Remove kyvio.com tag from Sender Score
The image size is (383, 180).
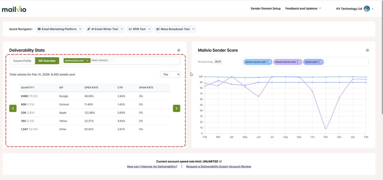(x=321, y=62)
